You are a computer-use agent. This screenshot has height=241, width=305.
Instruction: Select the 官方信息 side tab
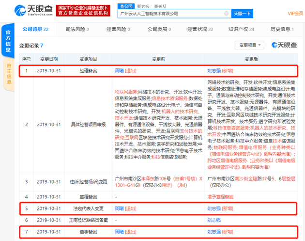tap(8, 41)
